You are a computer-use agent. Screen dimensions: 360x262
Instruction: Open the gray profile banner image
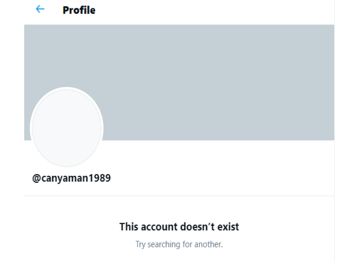click(209, 75)
